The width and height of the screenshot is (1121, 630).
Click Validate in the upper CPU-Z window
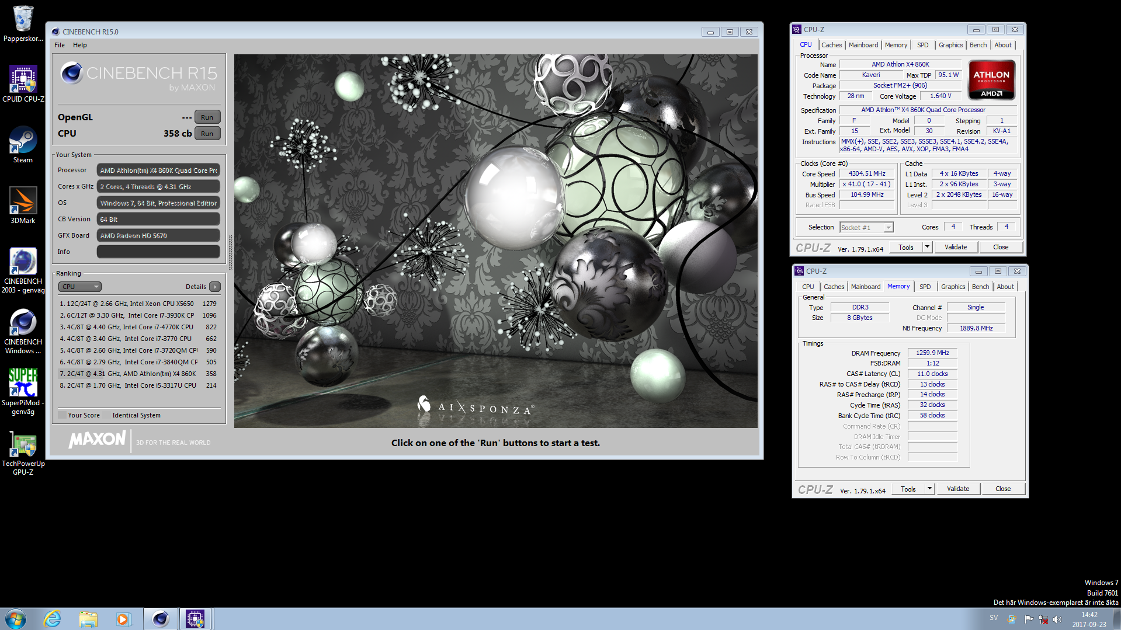[x=956, y=247]
